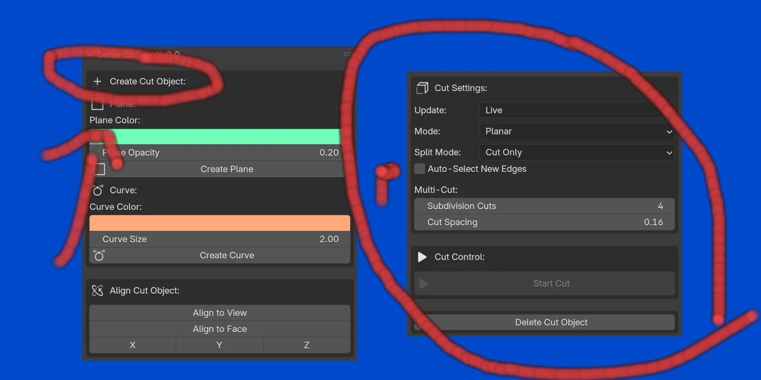This screenshot has width=761, height=380.
Task: Click the plus icon beside Create Cut Object
Action: coord(98,82)
